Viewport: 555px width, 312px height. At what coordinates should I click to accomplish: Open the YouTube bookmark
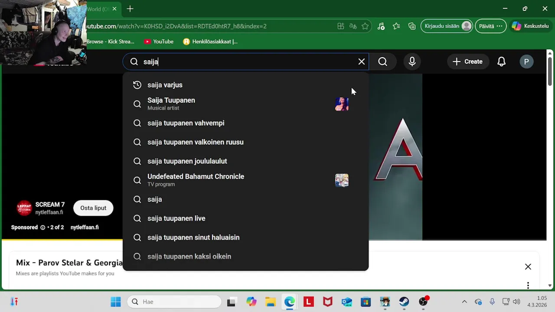click(x=159, y=42)
